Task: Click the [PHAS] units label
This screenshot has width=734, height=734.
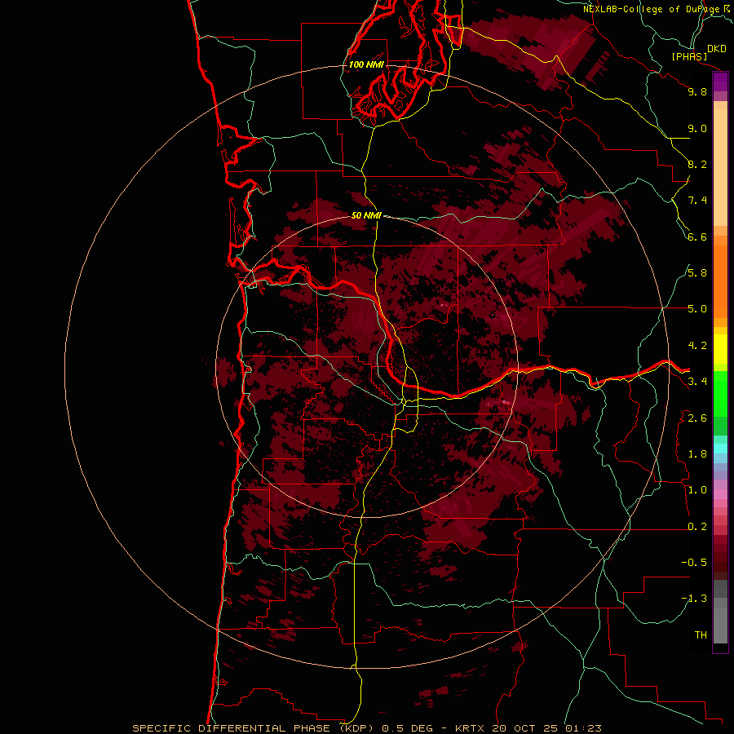Action: (689, 57)
